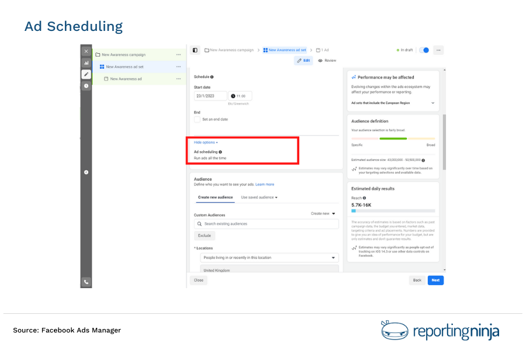This screenshot has height=350, width=526.
Task: Click scroll down arrow of right panel
Action: click(445, 270)
